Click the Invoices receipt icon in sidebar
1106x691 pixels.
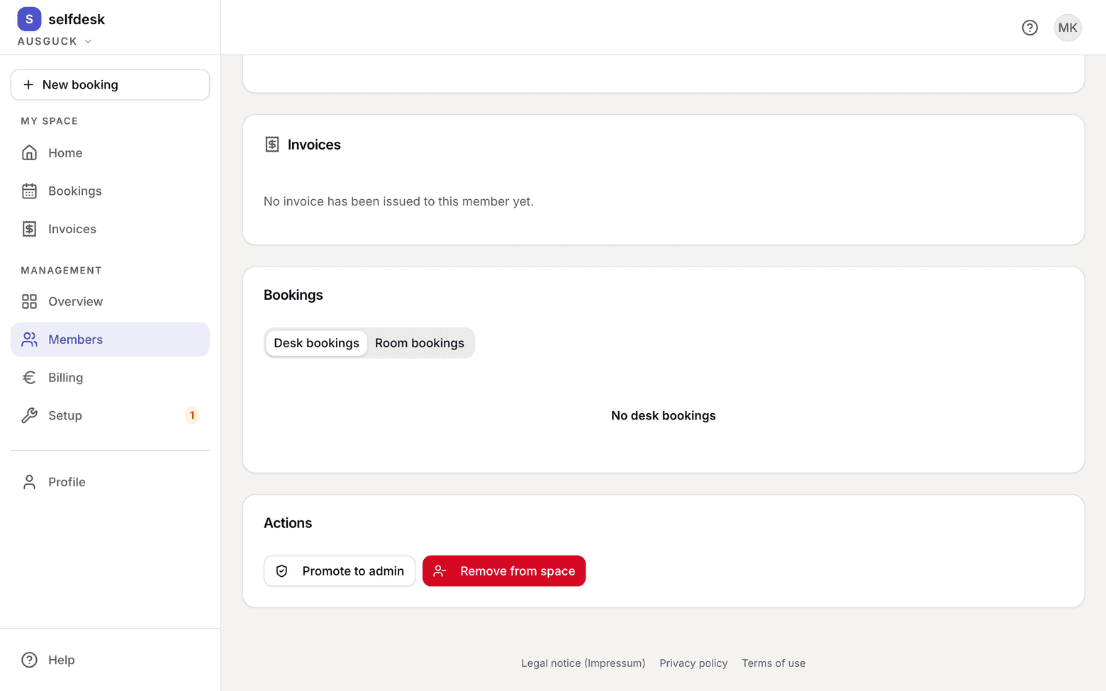29,229
